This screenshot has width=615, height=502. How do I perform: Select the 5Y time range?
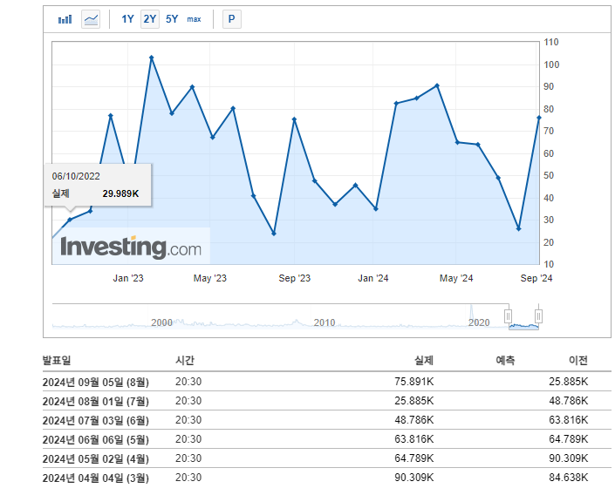click(x=172, y=19)
